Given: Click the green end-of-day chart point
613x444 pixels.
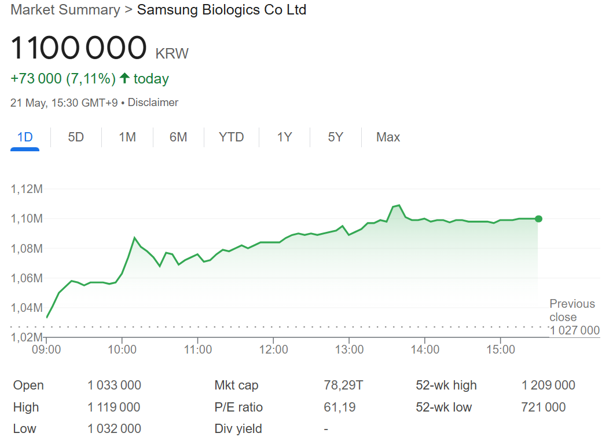Looking at the screenshot, I should coord(538,219).
